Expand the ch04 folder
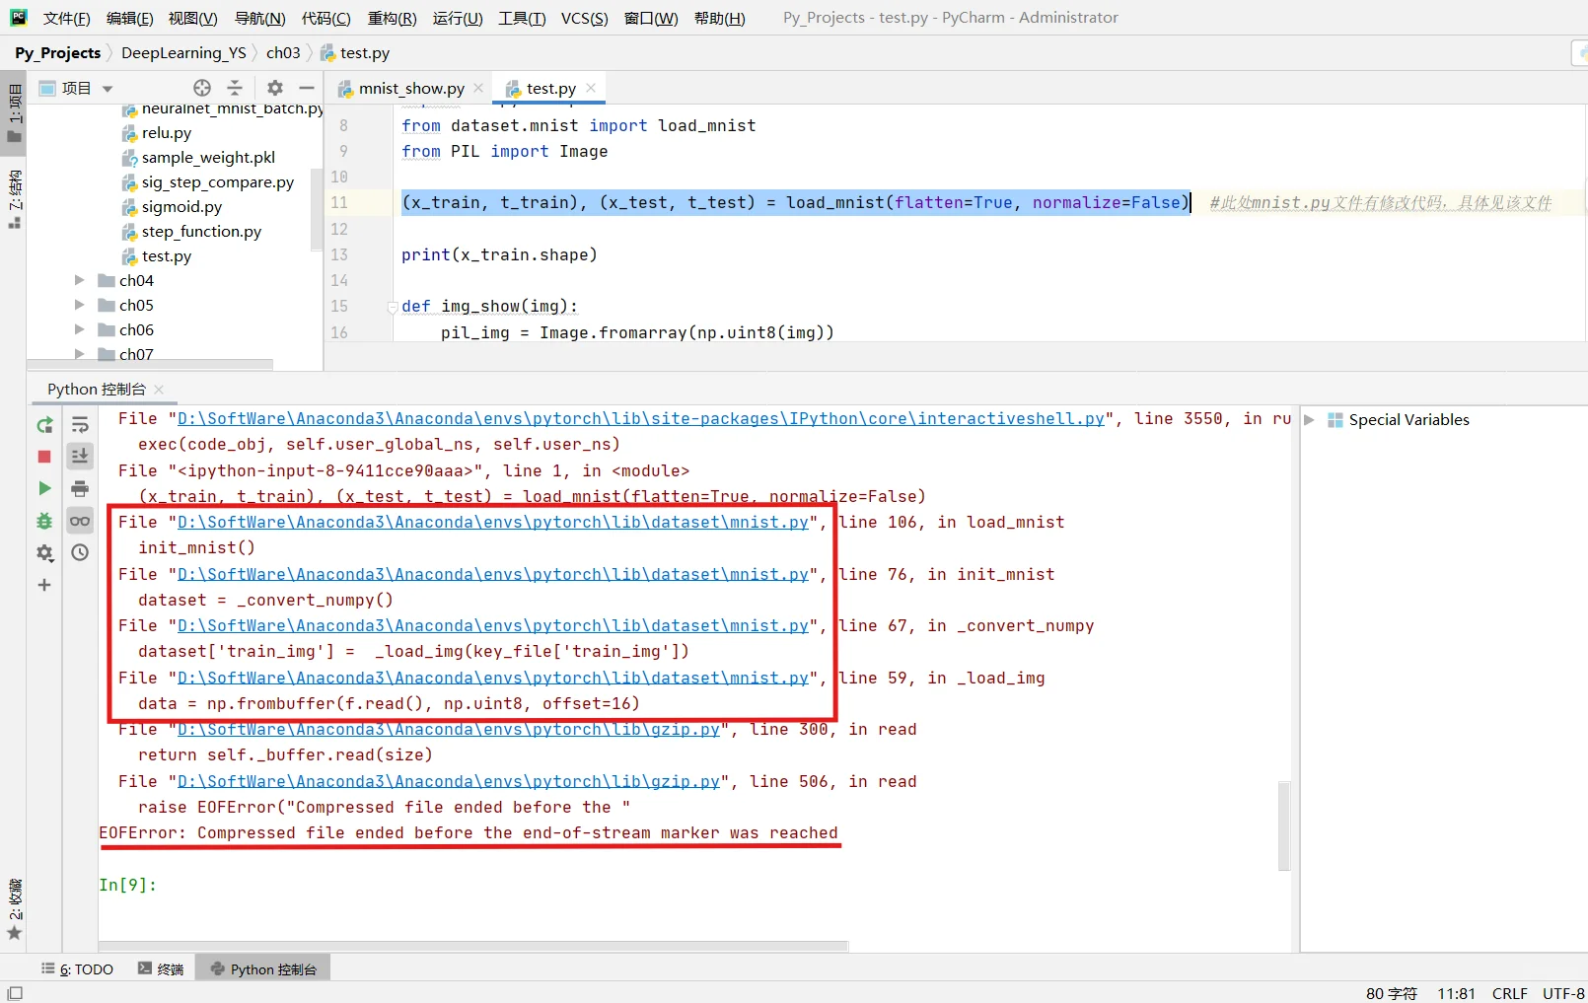The width and height of the screenshot is (1588, 1003). coord(80,280)
